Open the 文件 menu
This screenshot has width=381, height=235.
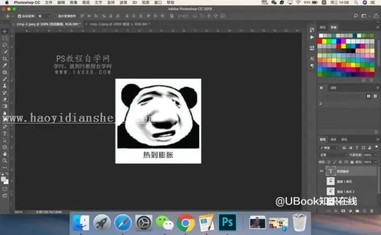tap(48, 2)
